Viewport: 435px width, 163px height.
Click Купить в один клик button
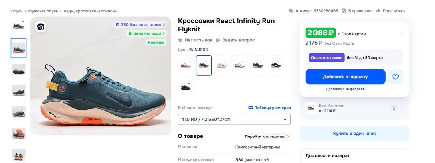point(354,134)
